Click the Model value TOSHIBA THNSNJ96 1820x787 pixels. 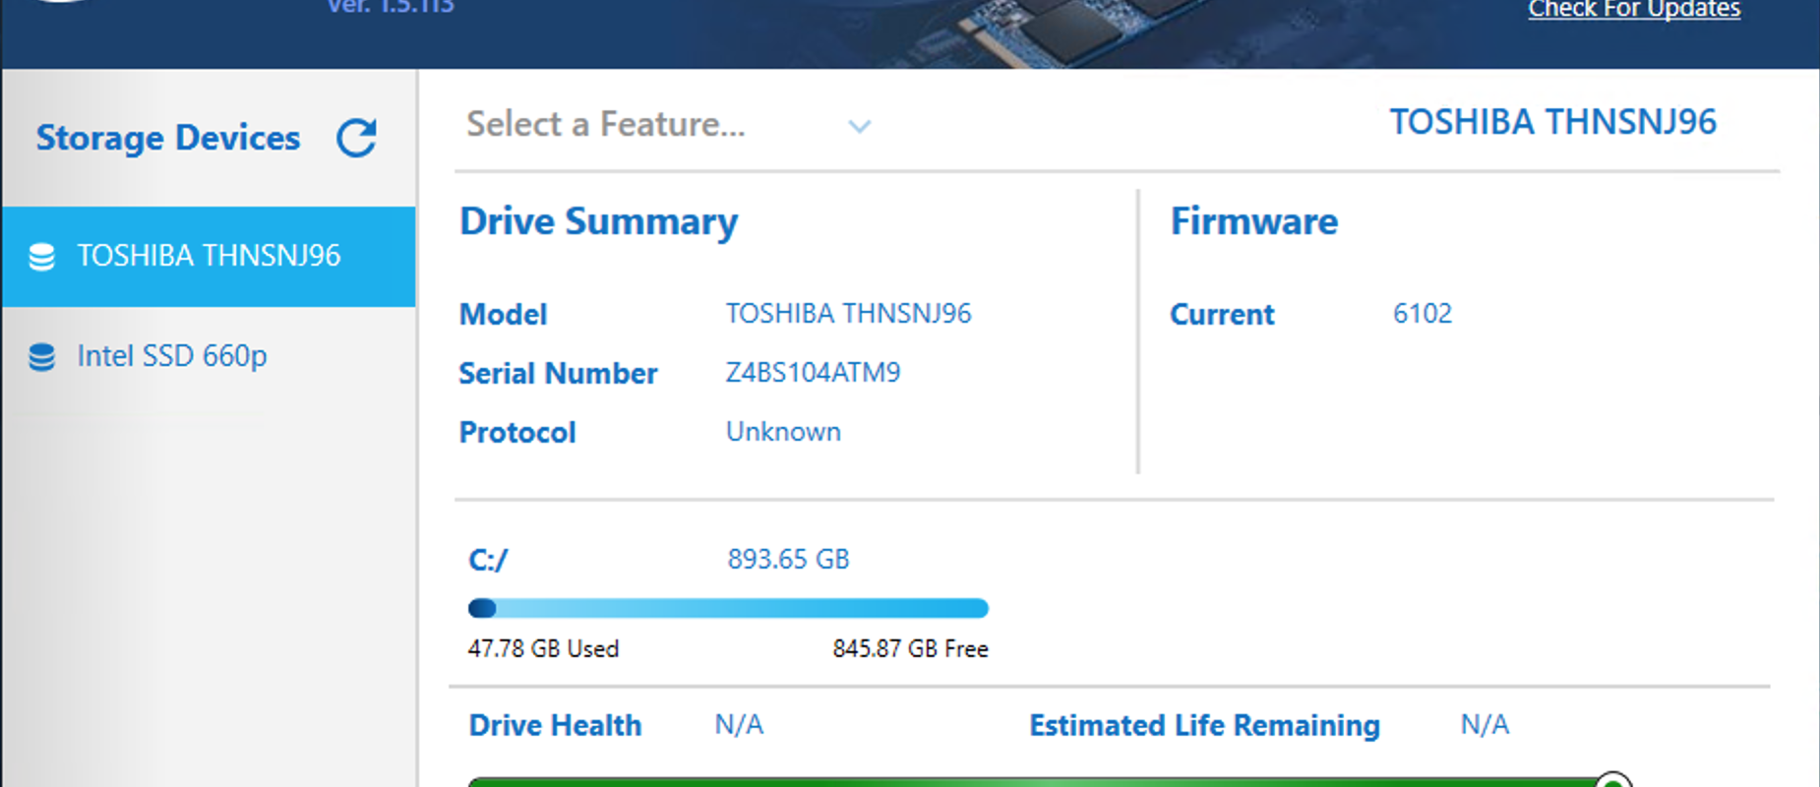pos(848,314)
